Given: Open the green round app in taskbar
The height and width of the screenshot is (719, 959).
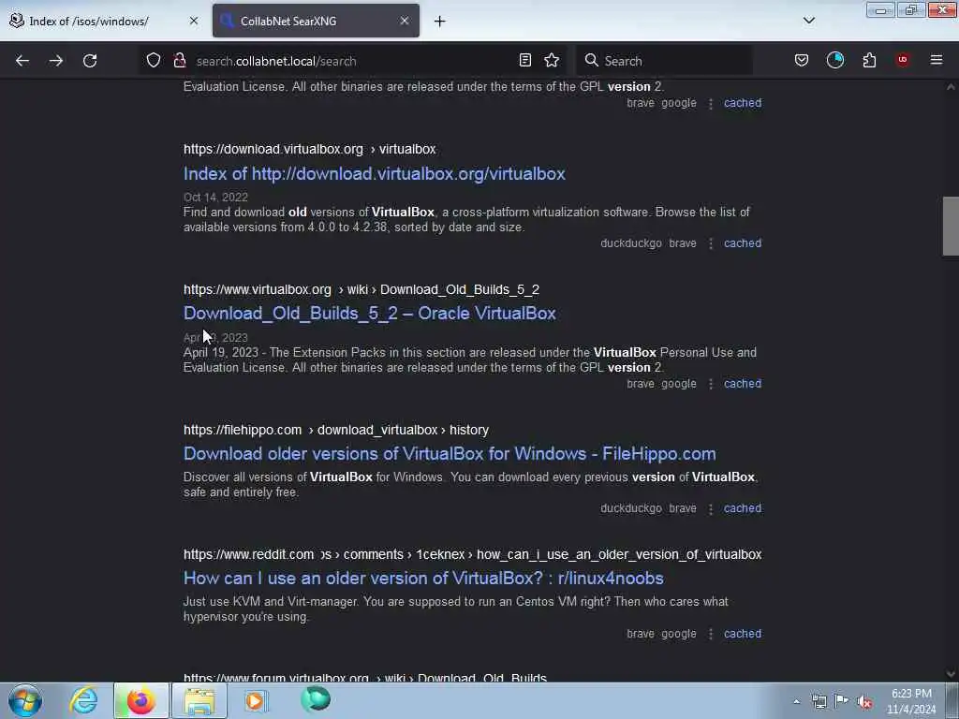Looking at the screenshot, I should pos(316,700).
